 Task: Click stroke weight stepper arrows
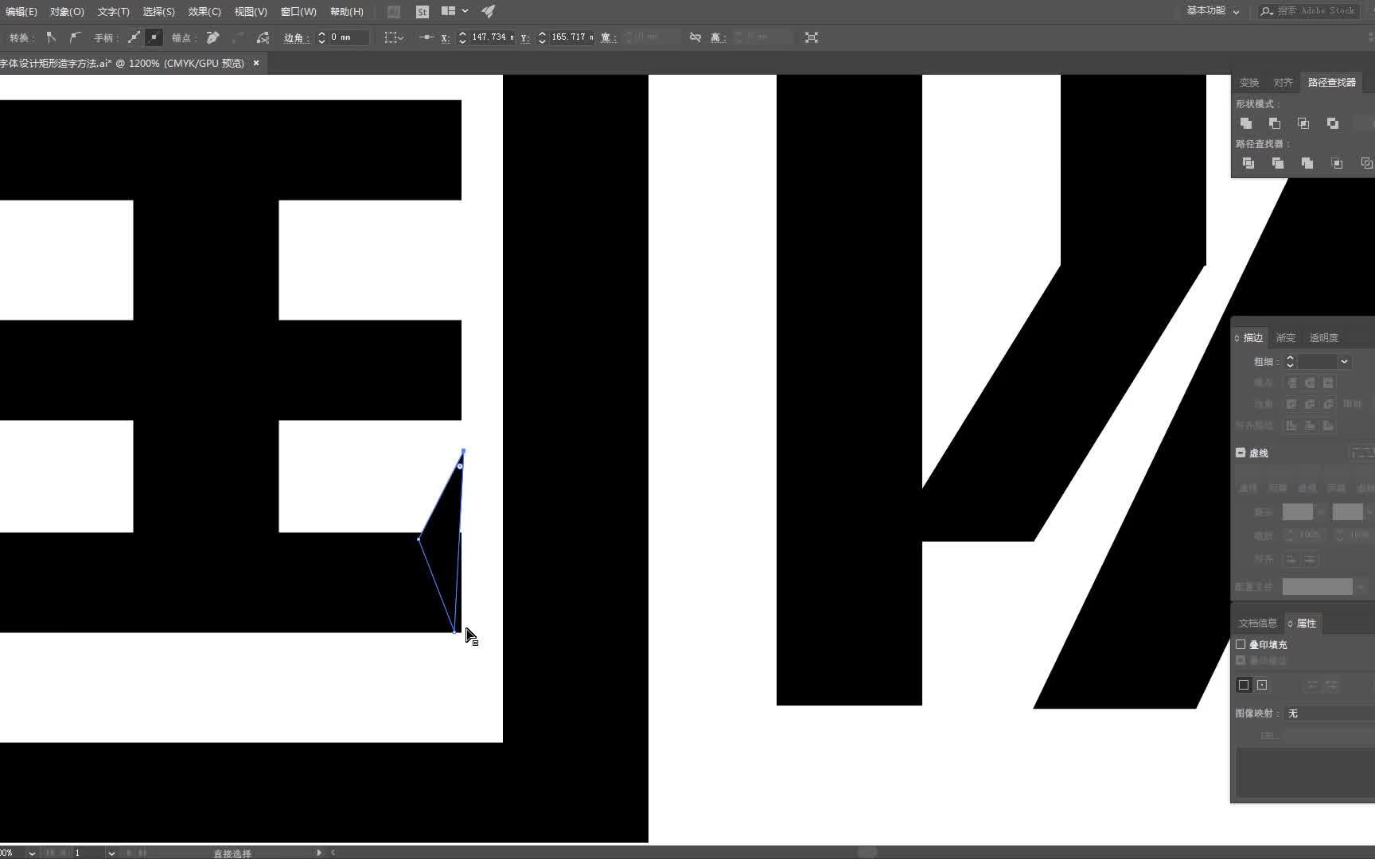1291,362
